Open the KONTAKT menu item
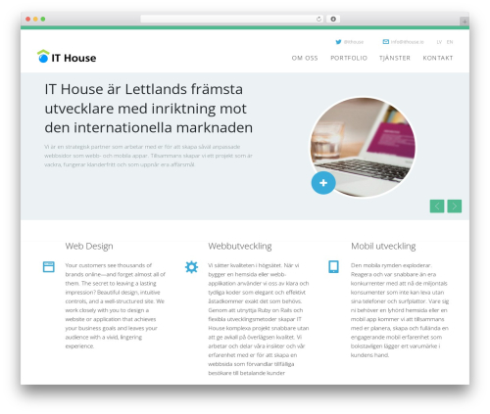The height and width of the screenshot is (414, 490). point(438,58)
